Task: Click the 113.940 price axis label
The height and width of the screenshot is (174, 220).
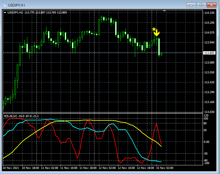Action: (x=209, y=42)
